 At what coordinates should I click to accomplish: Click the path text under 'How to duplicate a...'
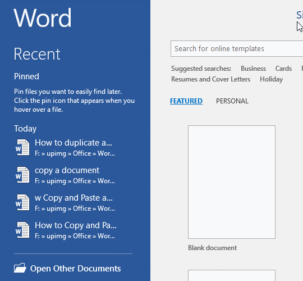(75, 153)
